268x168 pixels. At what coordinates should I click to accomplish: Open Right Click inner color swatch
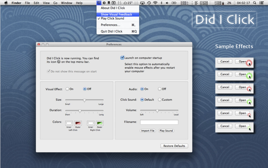pos(91,123)
